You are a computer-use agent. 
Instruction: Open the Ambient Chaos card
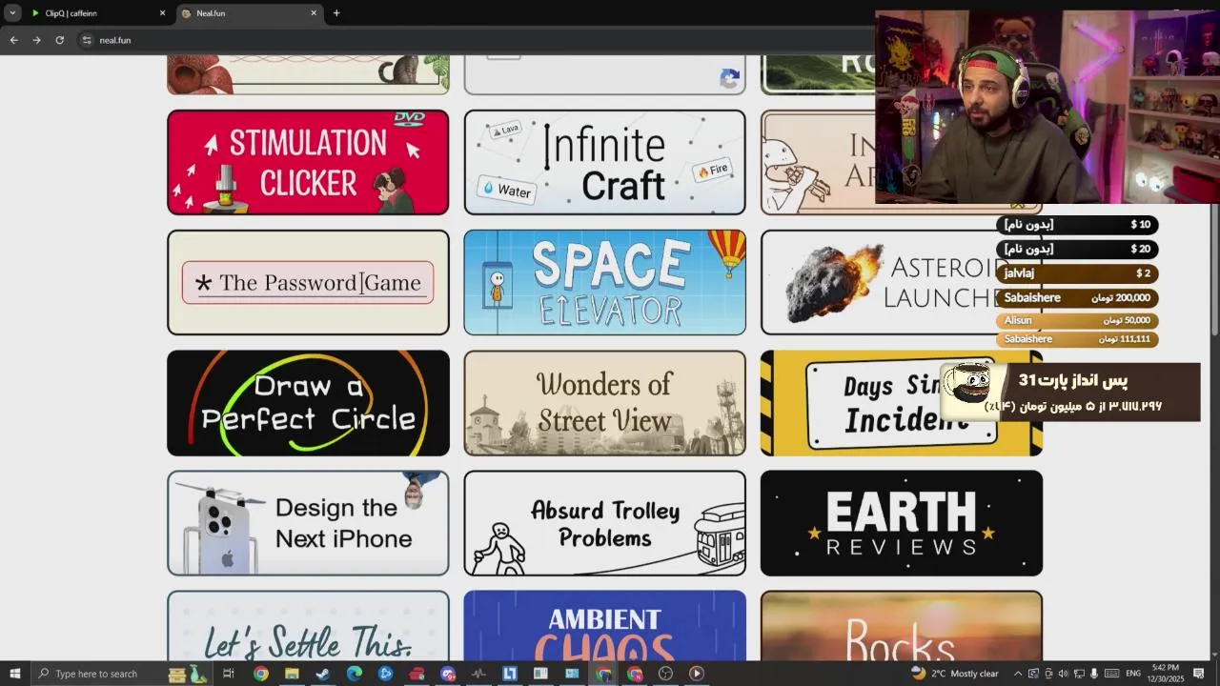[604, 625]
